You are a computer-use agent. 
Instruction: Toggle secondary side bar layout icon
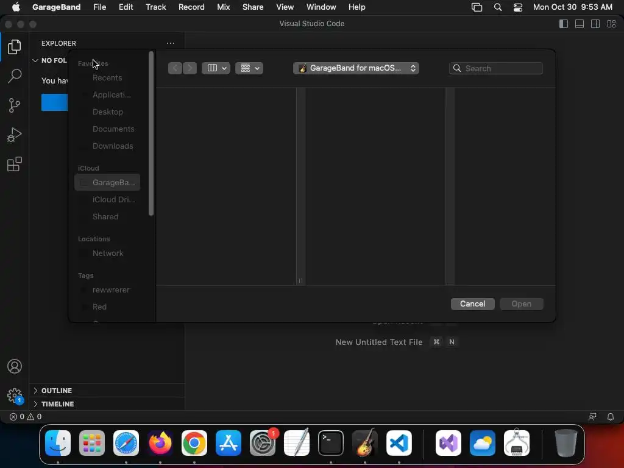(x=595, y=24)
